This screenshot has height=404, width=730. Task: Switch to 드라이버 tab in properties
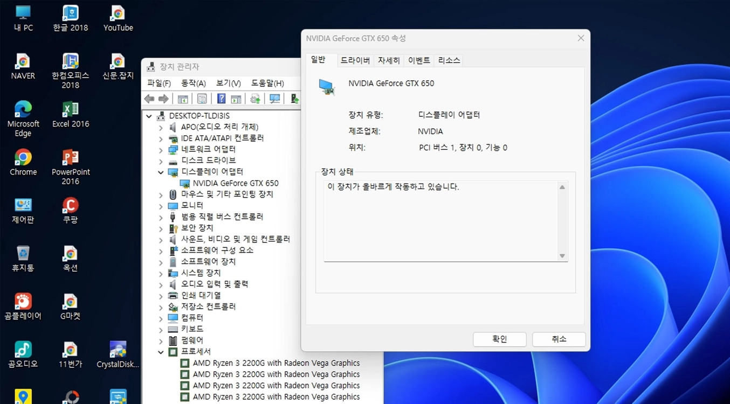pos(355,60)
